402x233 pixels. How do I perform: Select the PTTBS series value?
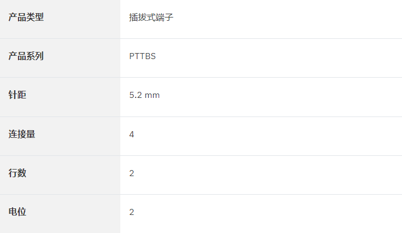tap(142, 56)
